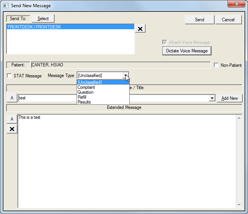
Task: Click the A button beside the test subject
Action: tap(12, 98)
